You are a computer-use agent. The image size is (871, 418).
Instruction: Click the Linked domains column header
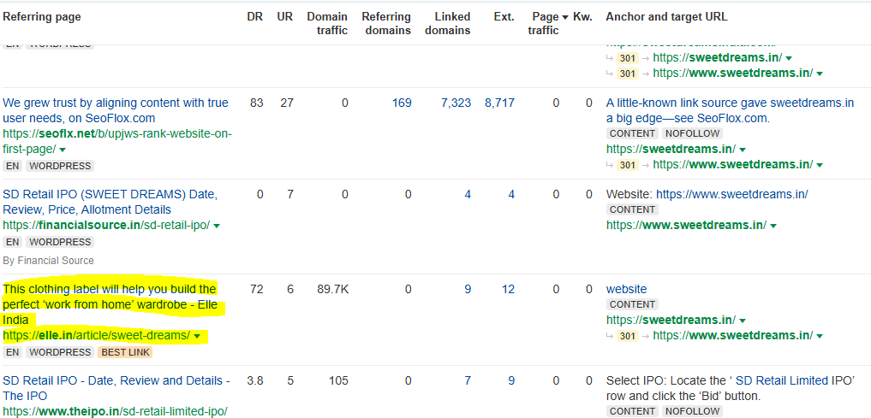(x=448, y=24)
